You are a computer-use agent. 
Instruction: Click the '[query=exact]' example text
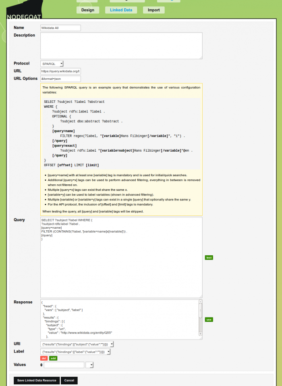(64, 146)
